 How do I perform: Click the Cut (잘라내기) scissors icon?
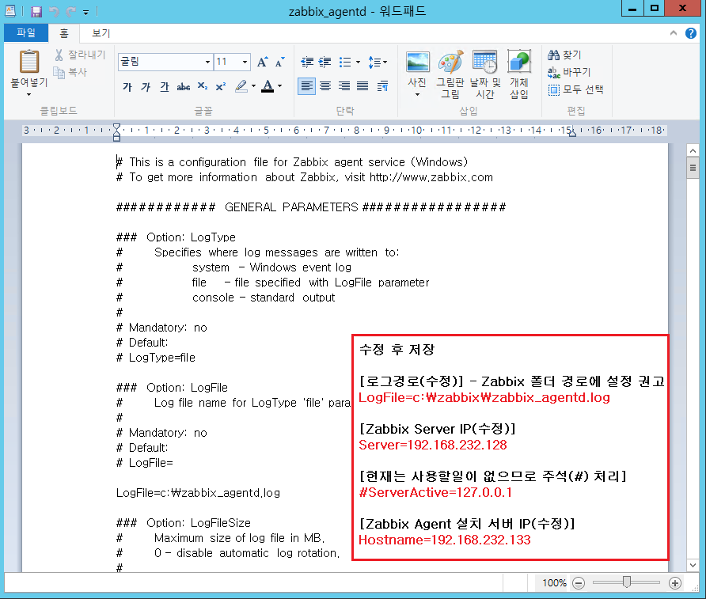coord(59,55)
